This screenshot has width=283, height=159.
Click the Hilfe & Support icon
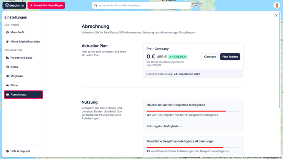point(8,151)
